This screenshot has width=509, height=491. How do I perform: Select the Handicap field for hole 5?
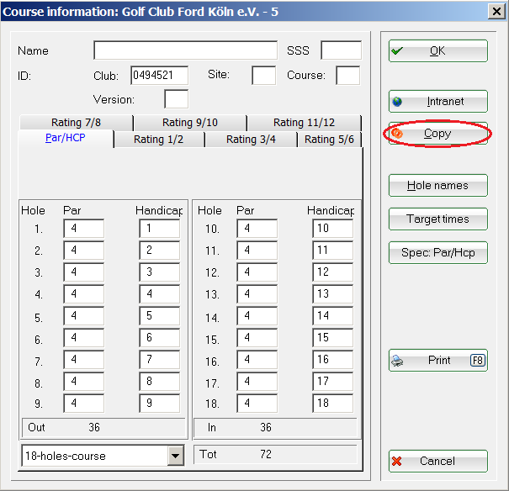(x=160, y=316)
